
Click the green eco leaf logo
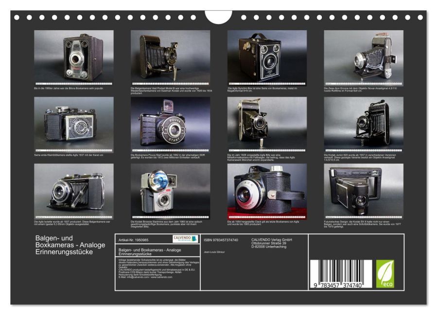pyautogui.click(x=385, y=274)
